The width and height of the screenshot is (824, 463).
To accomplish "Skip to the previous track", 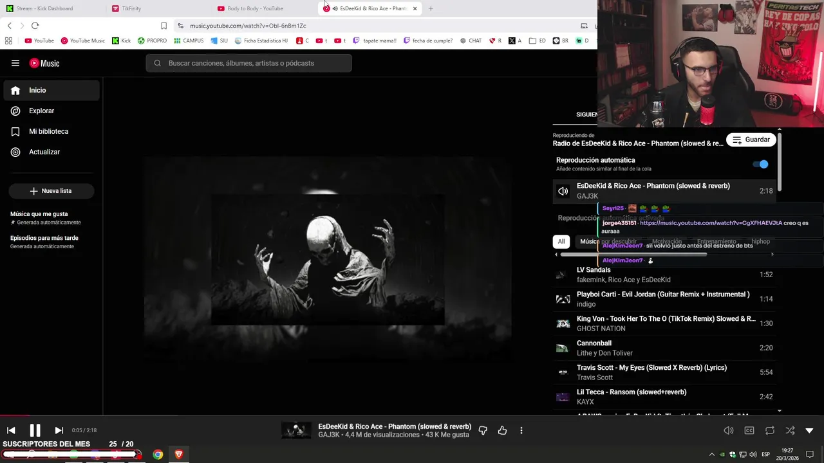I will point(11,430).
